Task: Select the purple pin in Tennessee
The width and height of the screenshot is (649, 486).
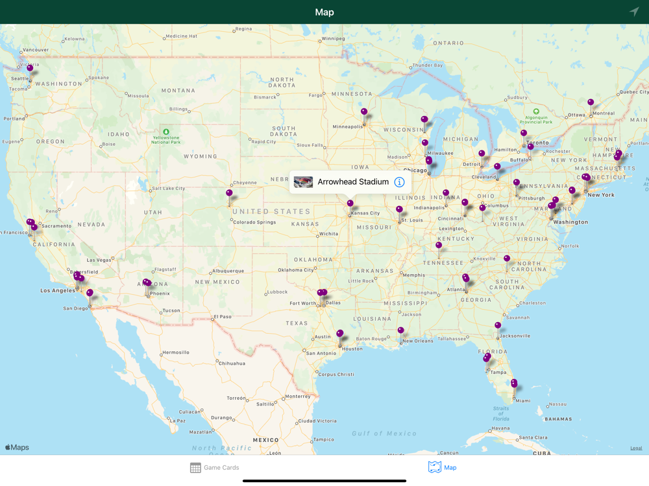Action: click(439, 245)
